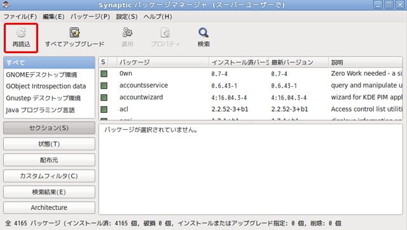Screen dimensions: 407x230
Task: Open the Help (ヘルプ) menu
Action: (x=158, y=17)
